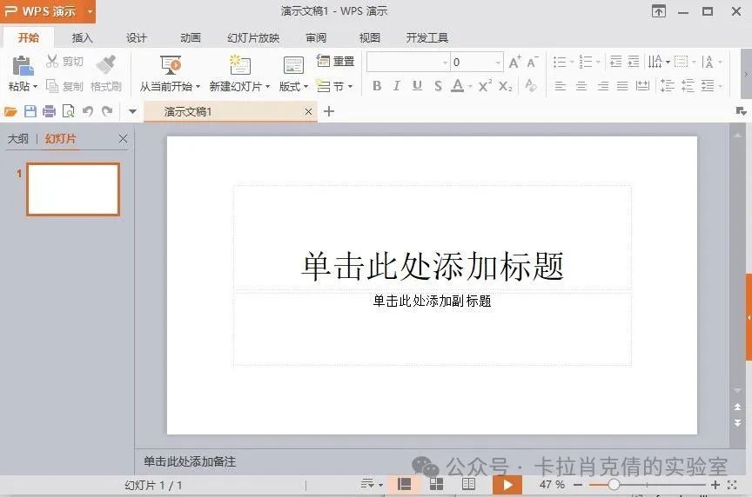This screenshot has width=752, height=497.
Task: Click the zoom slider handle
Action: pyautogui.click(x=614, y=485)
